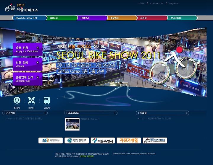The height and width of the screenshot is (165, 213).
Task: Click the SEOUL BIKE SHOW 2011 banner title
Action: (108, 55)
